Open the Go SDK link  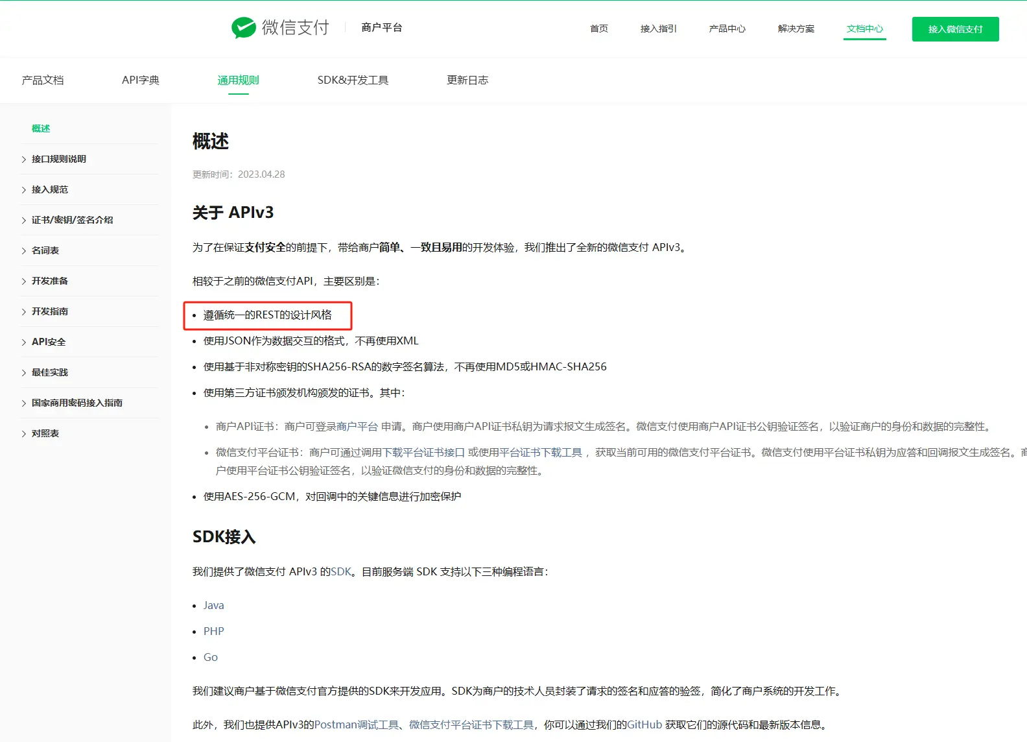tap(211, 657)
